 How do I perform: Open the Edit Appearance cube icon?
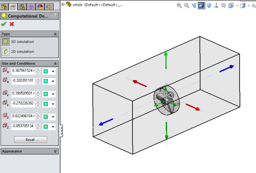pyautogui.click(x=243, y=5)
